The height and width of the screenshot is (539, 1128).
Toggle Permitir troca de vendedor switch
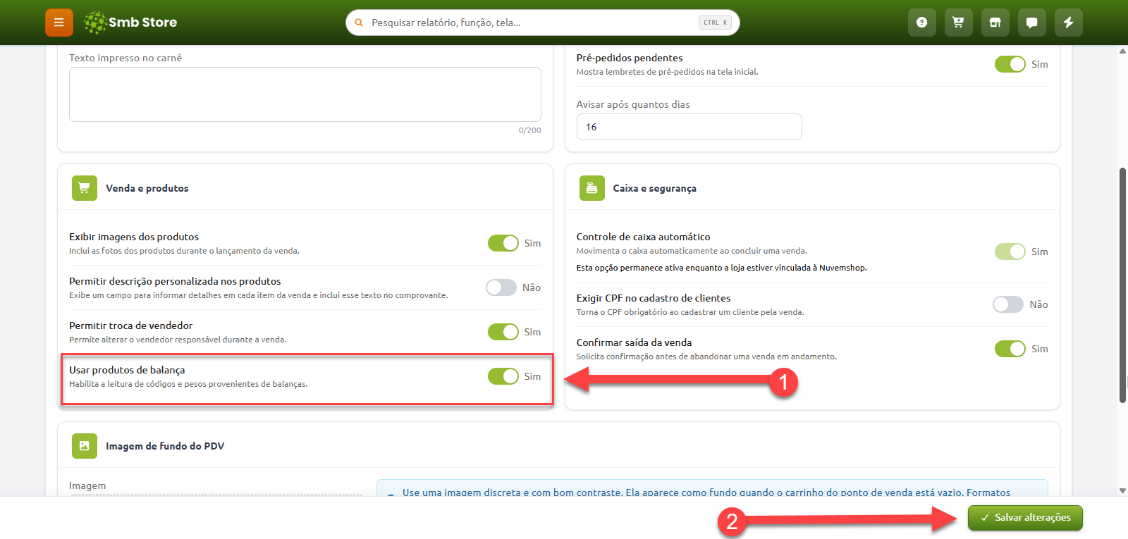(503, 332)
